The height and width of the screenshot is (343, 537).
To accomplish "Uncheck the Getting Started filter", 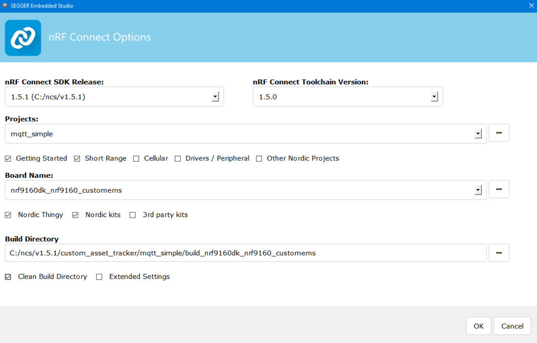I will pyautogui.click(x=8, y=158).
